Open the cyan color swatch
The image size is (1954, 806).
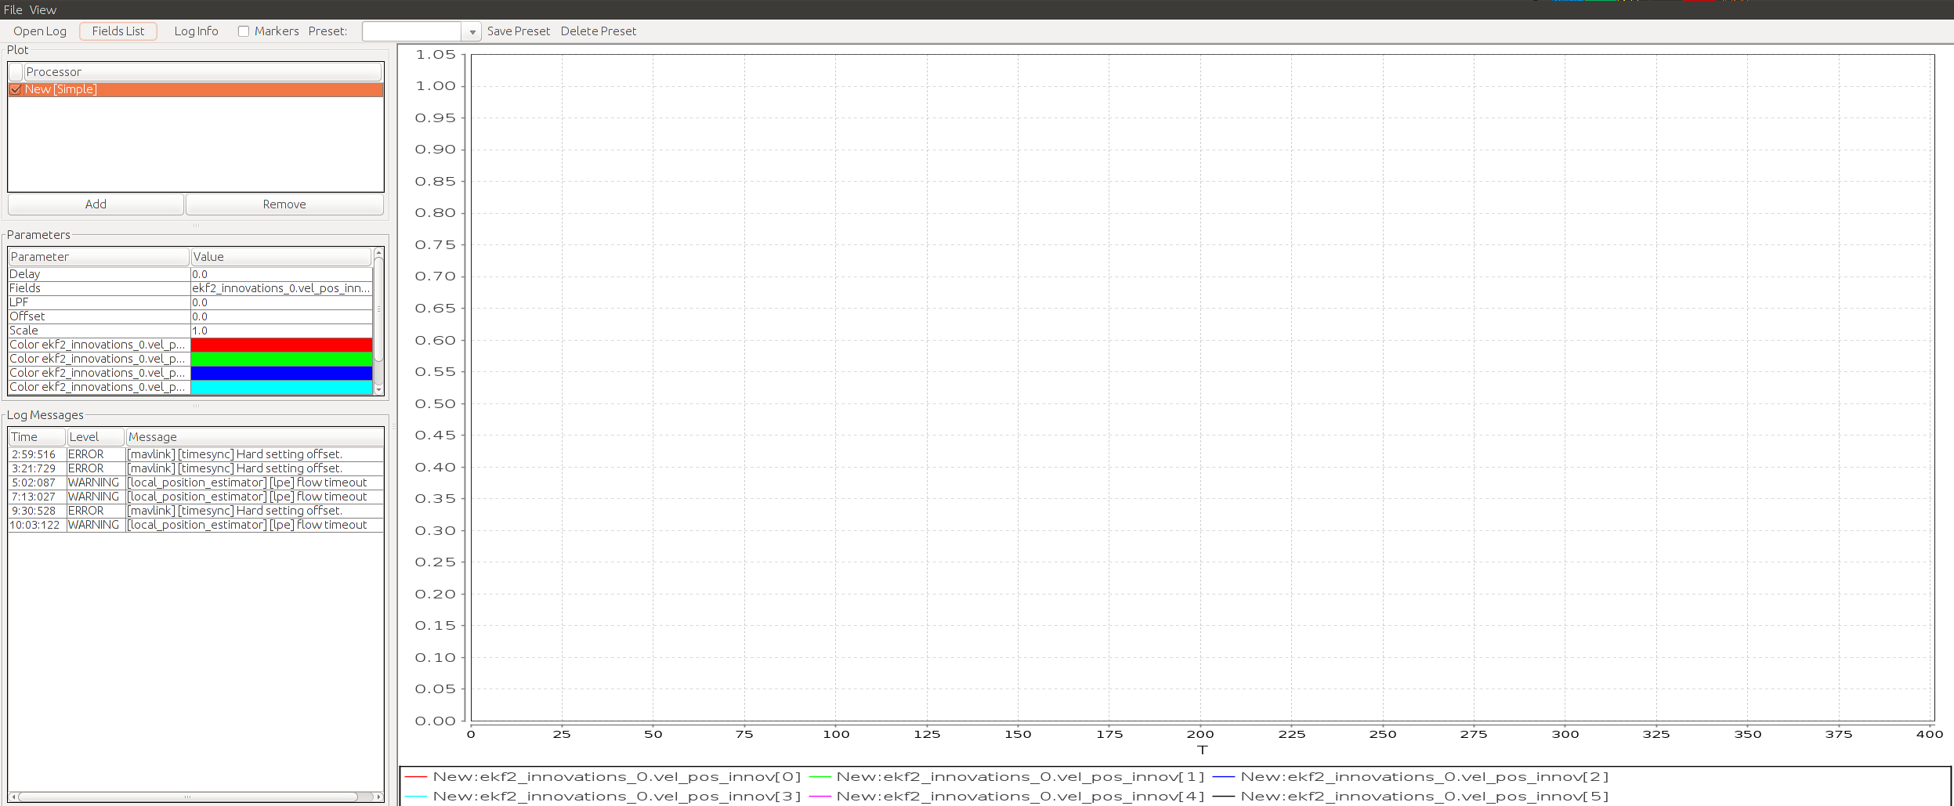point(281,387)
